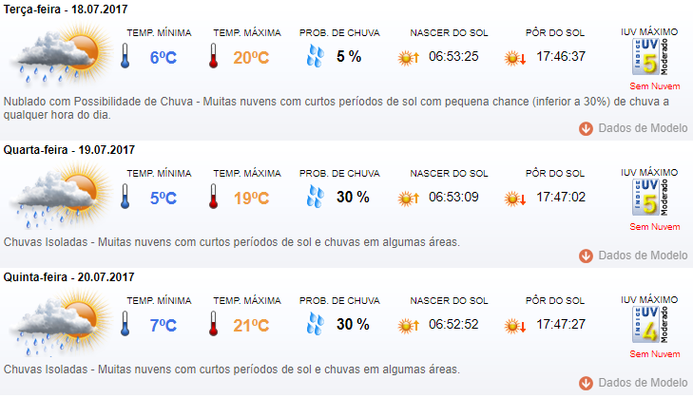Select the Quinta-feira - 20.07.2017 heading
The width and height of the screenshot is (693, 398).
pyautogui.click(x=68, y=277)
